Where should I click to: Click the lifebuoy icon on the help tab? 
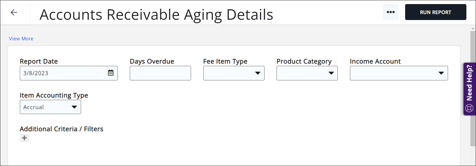(x=469, y=108)
